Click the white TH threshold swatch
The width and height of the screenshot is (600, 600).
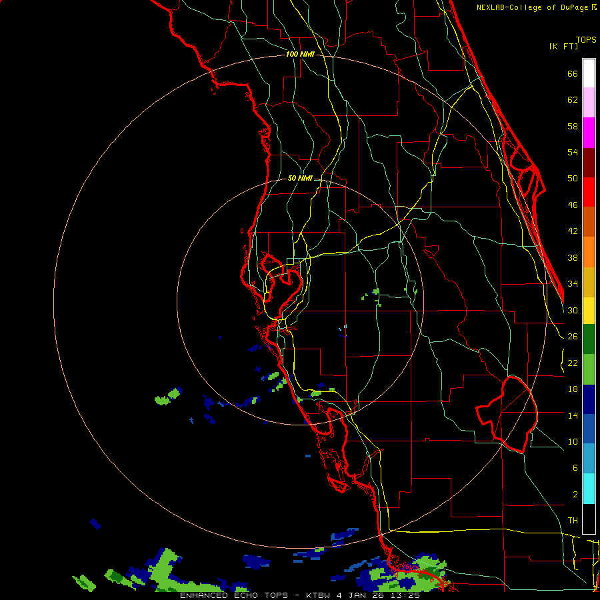pos(589,519)
